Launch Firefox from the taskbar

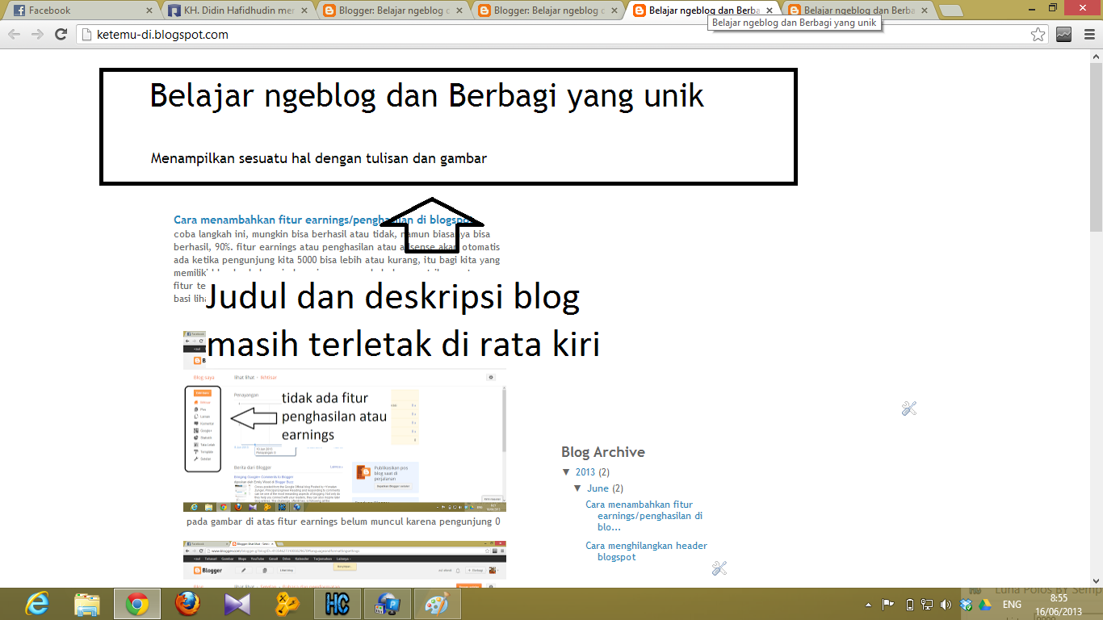pyautogui.click(x=187, y=604)
